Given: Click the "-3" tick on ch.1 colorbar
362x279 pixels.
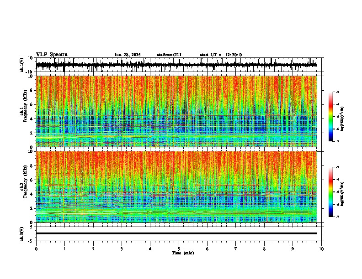Looking at the screenshot, I should tap(337, 92).
